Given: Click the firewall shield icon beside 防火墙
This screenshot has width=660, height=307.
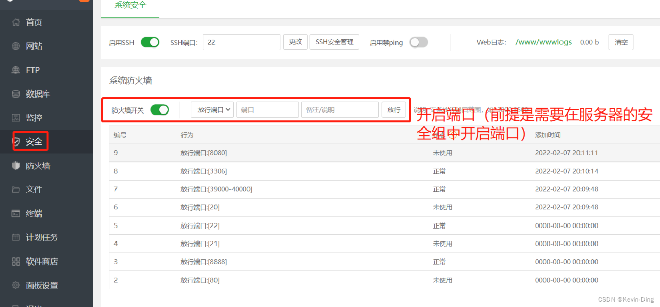Looking at the screenshot, I should coord(16,166).
